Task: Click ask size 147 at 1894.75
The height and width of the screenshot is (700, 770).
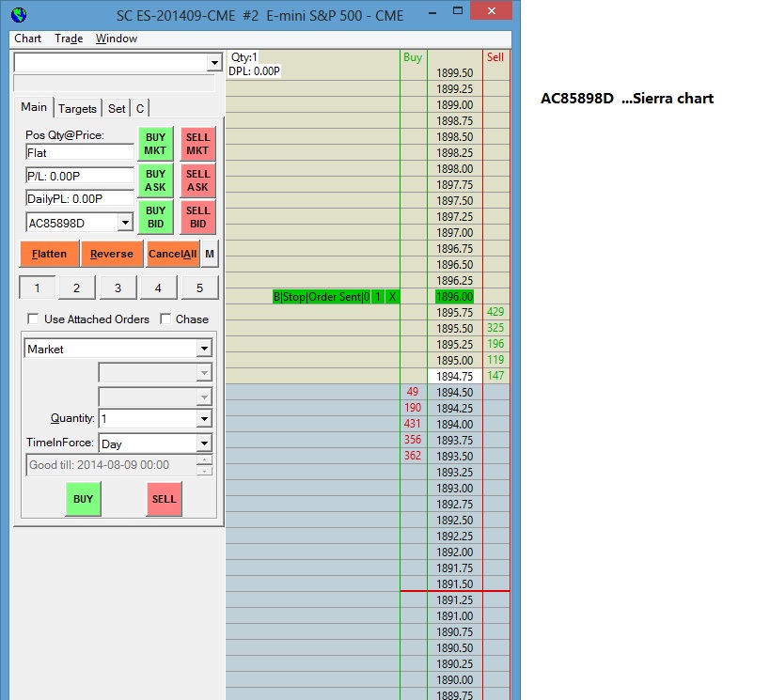Action: click(495, 376)
